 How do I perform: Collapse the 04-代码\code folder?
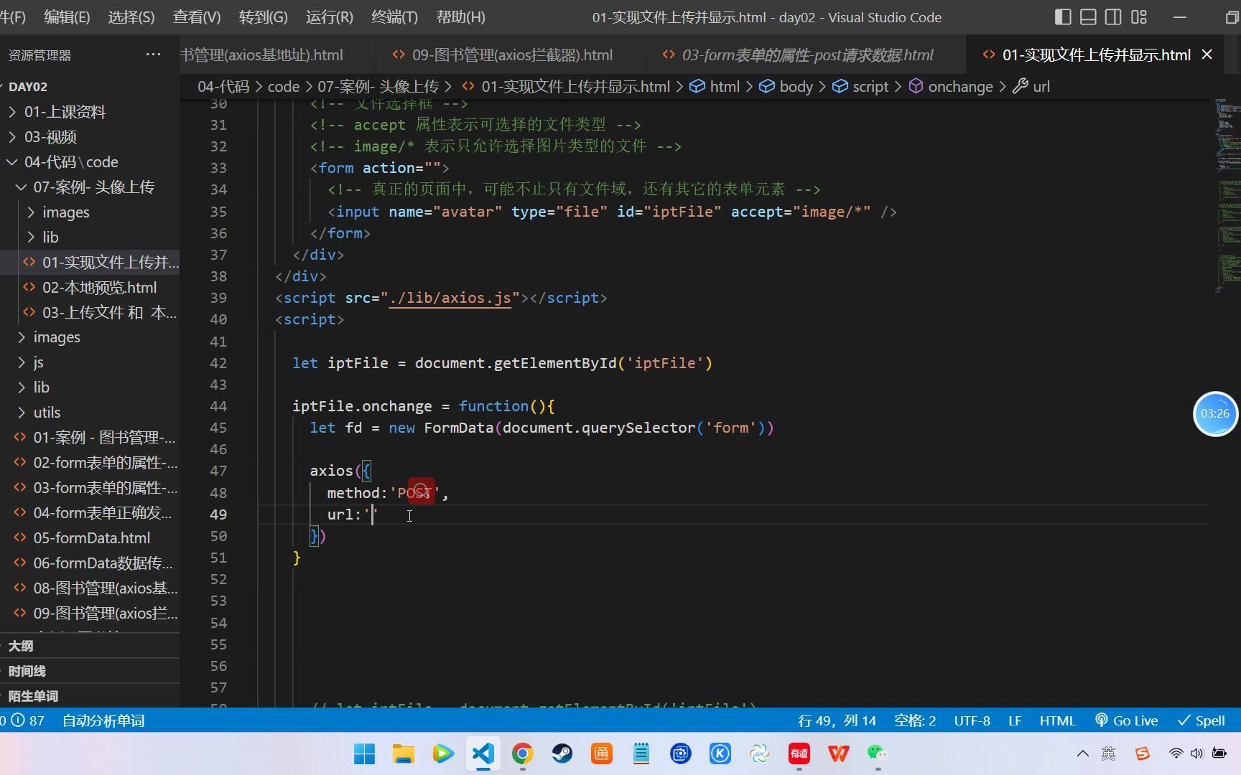pyautogui.click(x=71, y=162)
